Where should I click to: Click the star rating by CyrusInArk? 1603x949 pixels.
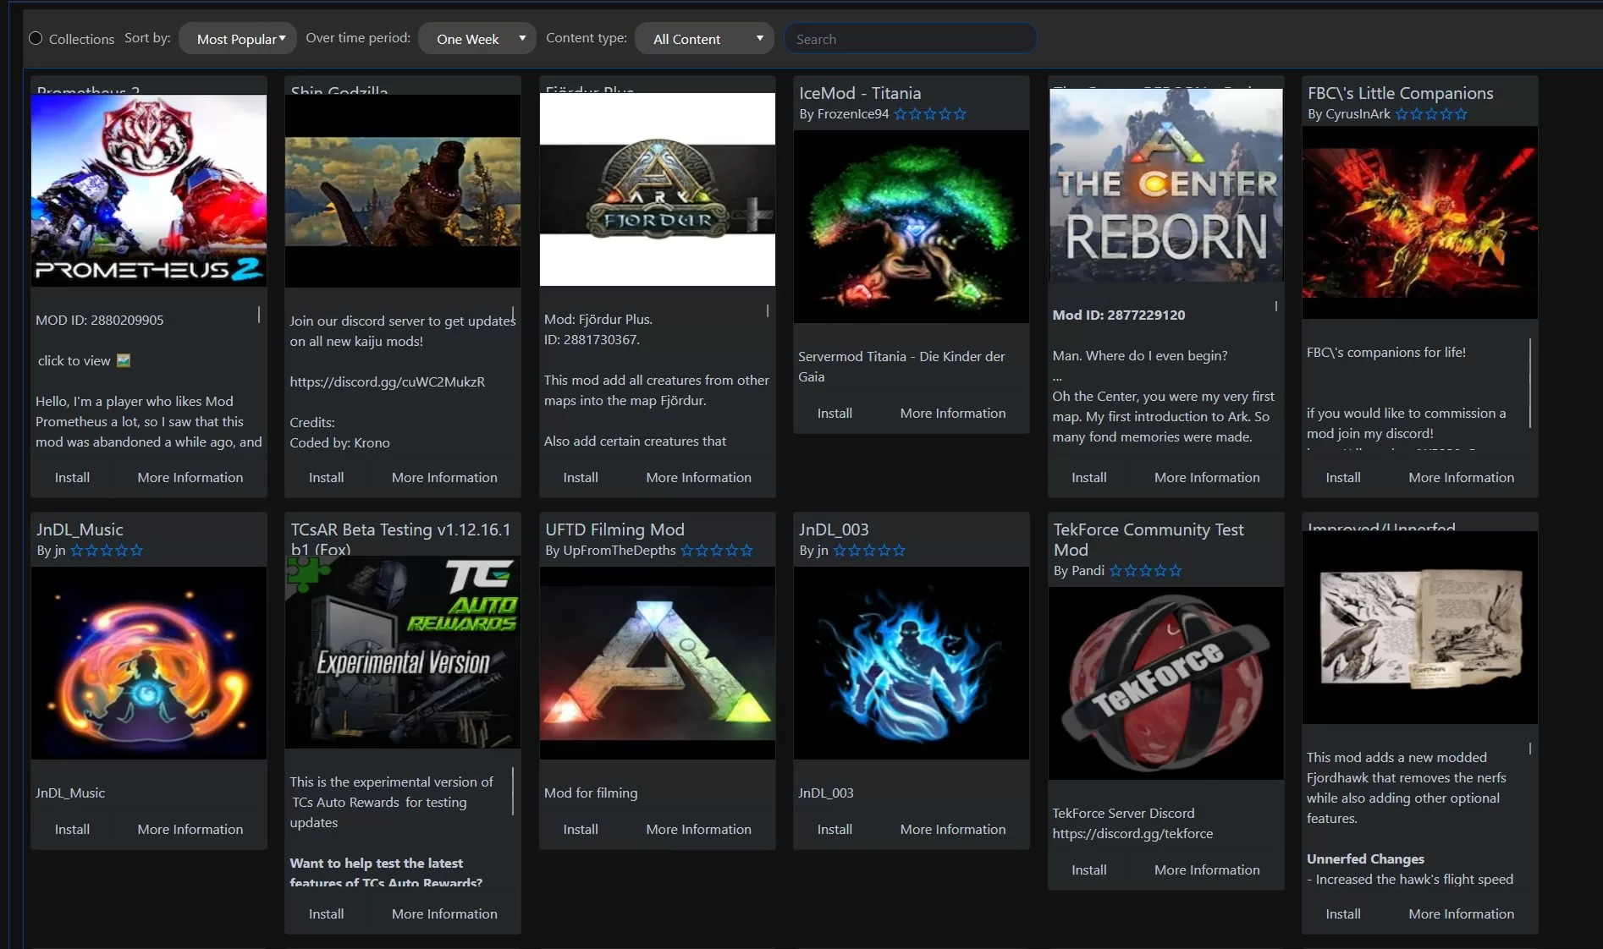pos(1431,114)
